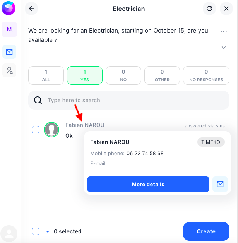Refresh the Electrician responses list

(x=209, y=9)
